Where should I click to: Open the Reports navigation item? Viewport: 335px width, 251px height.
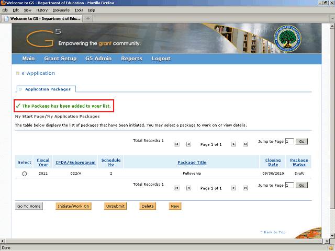131,59
